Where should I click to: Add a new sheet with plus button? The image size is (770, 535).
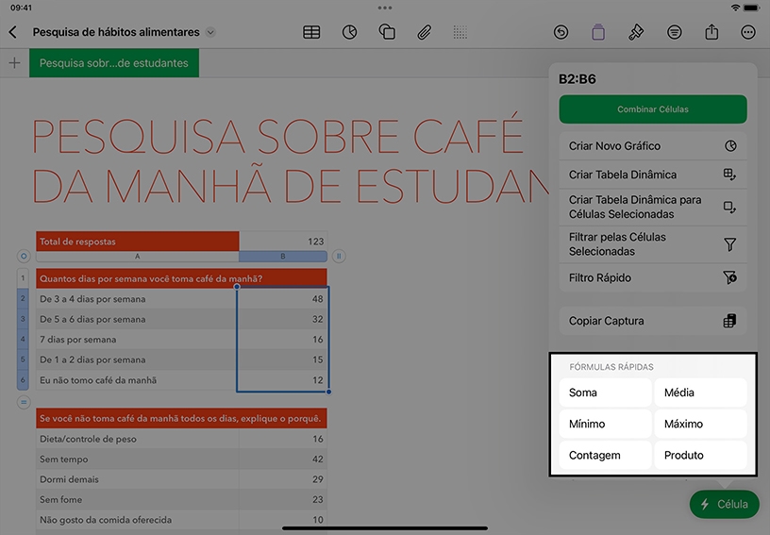(x=15, y=63)
